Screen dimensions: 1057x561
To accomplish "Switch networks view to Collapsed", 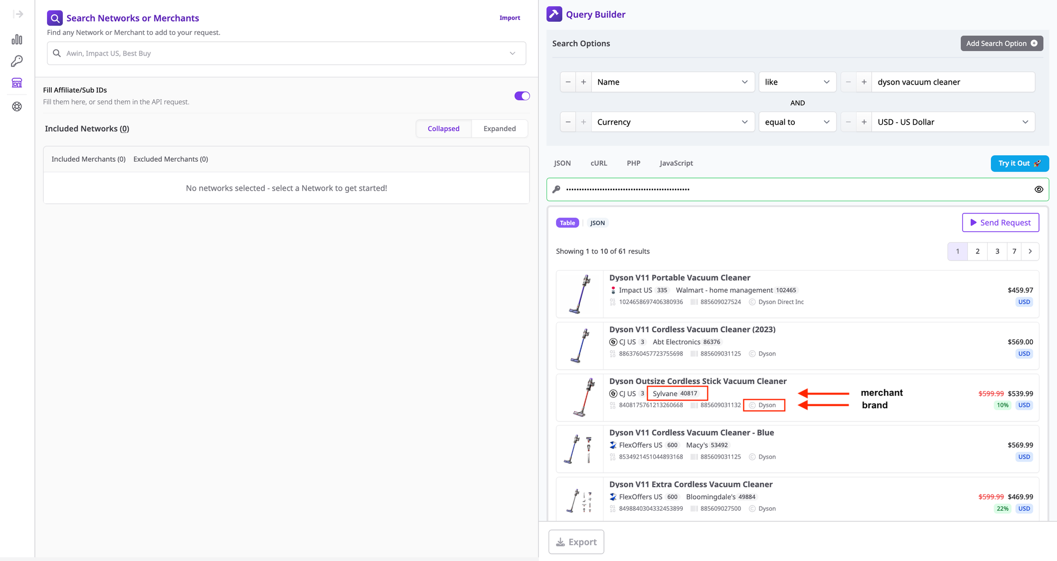I will point(443,128).
